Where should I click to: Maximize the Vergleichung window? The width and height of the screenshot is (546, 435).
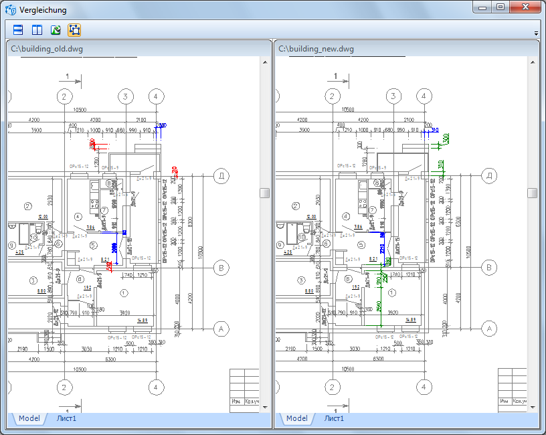click(499, 7)
